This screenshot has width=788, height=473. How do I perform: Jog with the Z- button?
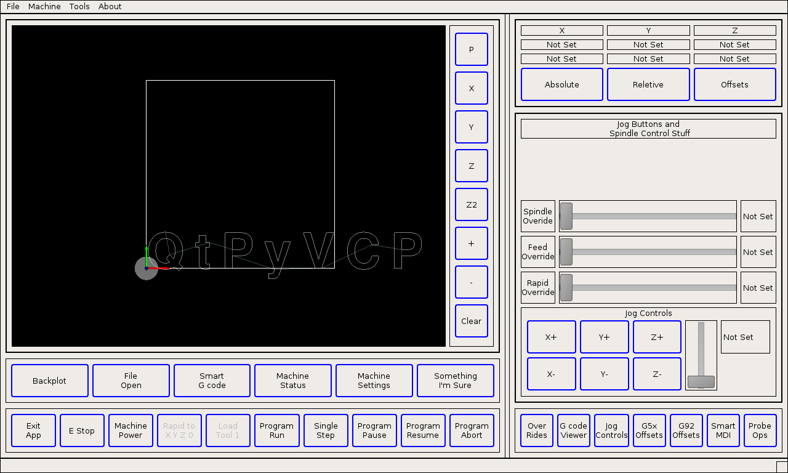pyautogui.click(x=657, y=374)
